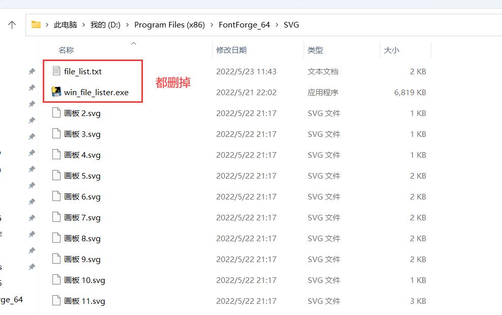Navigate to 我的 (D:) in breadcrumb
Viewport: 502px width, 315px height.
[x=105, y=24]
